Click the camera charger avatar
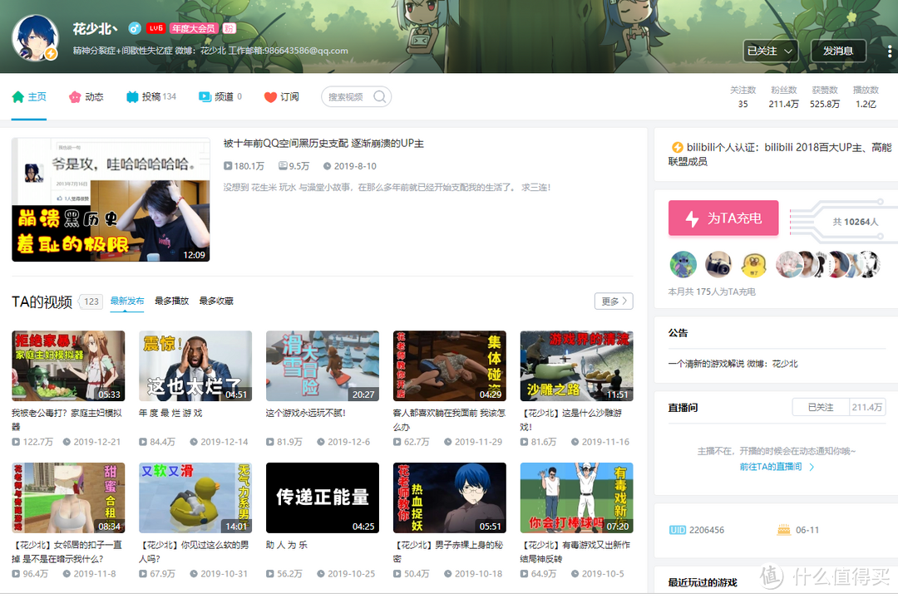This screenshot has width=898, height=598. [718, 264]
